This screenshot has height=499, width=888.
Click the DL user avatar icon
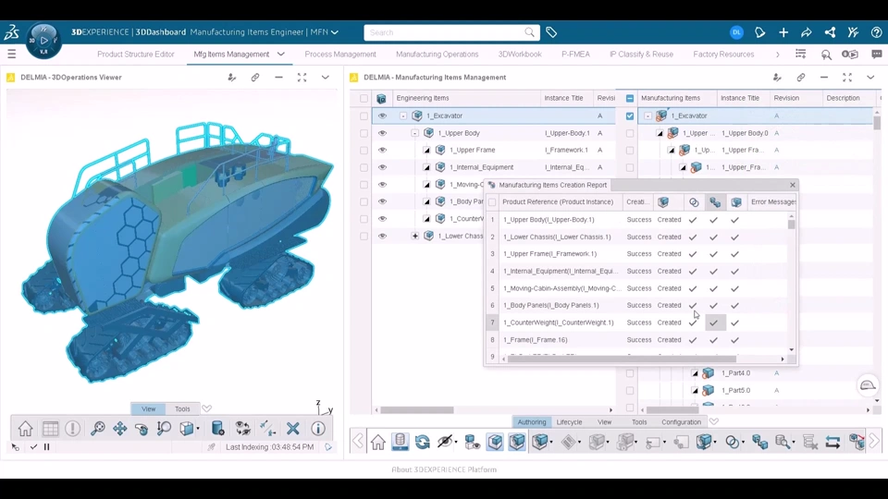click(x=736, y=33)
